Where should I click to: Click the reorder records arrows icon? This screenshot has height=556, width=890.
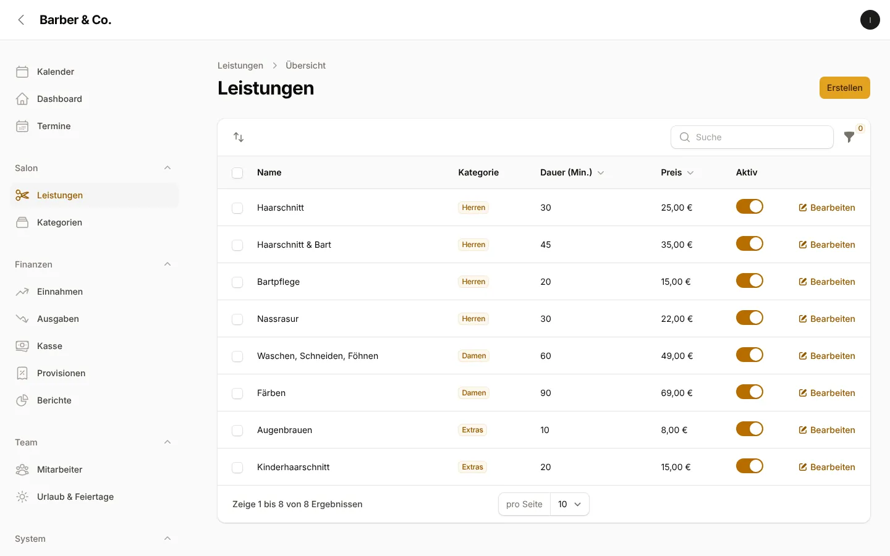pyautogui.click(x=239, y=137)
